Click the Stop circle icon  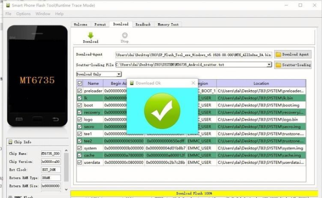(124, 35)
